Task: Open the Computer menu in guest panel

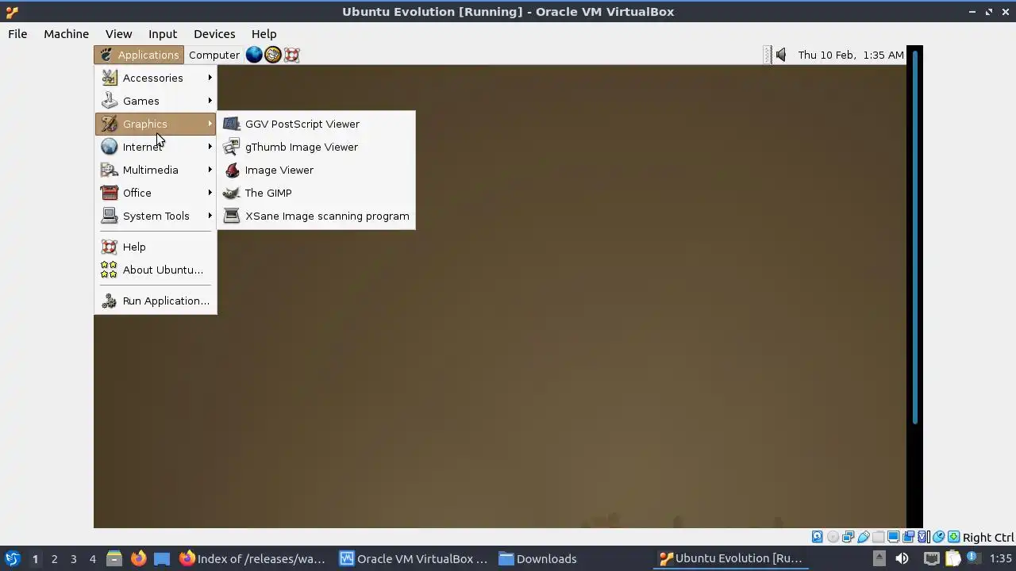Action: [214, 55]
